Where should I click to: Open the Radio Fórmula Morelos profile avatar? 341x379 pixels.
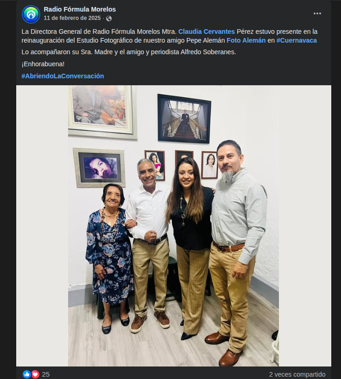(x=31, y=14)
